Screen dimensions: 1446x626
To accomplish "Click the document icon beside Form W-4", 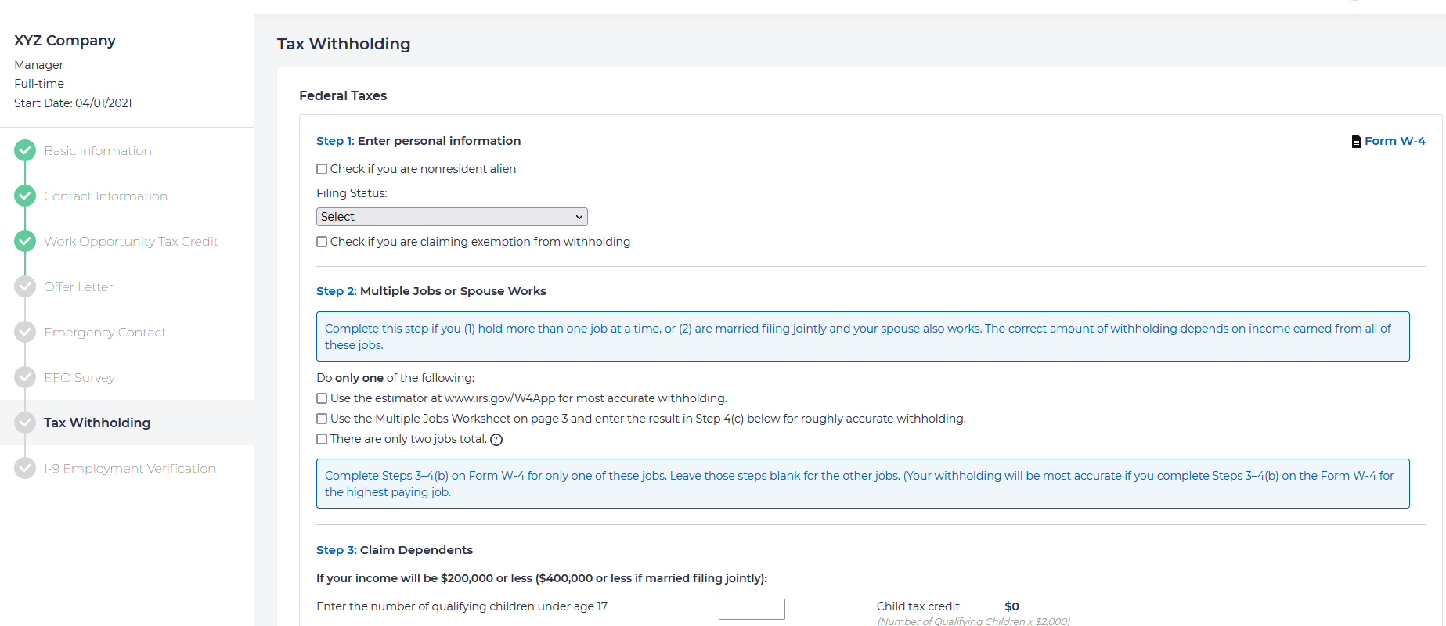I will [x=1356, y=142].
